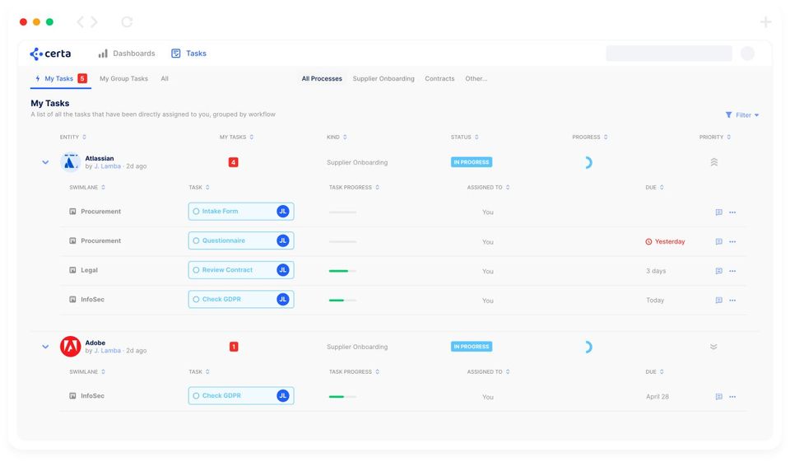The width and height of the screenshot is (790, 462).
Task: Sort by the MY TASKS column
Action: click(236, 138)
